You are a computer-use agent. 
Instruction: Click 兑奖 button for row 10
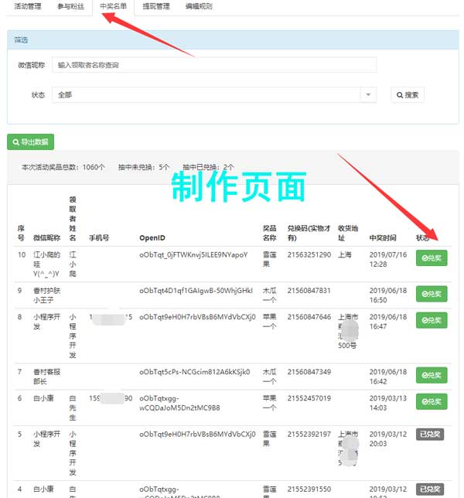click(432, 258)
